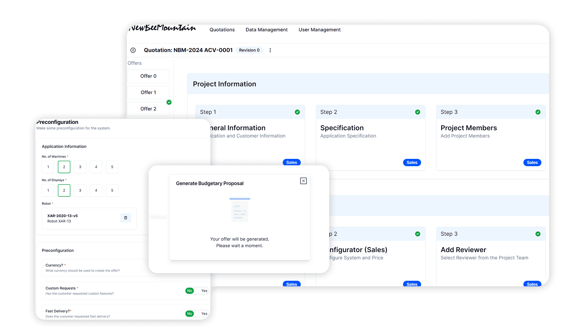Switch to User Management

[x=319, y=30]
